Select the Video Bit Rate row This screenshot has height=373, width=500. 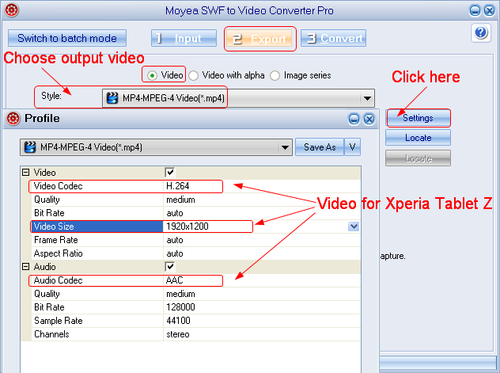[x=196, y=213]
